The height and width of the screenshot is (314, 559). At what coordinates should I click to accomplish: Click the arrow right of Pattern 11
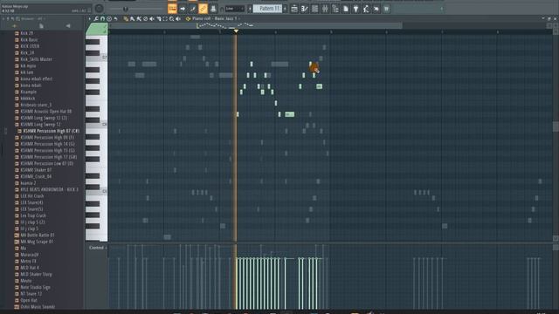tap(285, 9)
